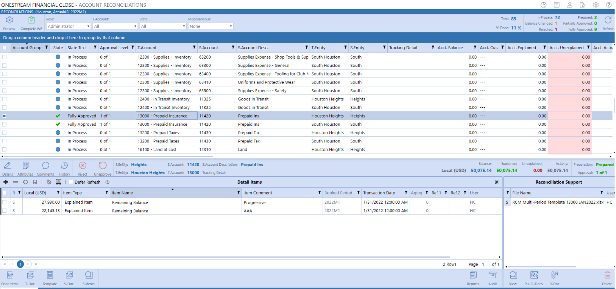Open the user profile icon at top
The width and height of the screenshot is (616, 289).
(569, 5)
